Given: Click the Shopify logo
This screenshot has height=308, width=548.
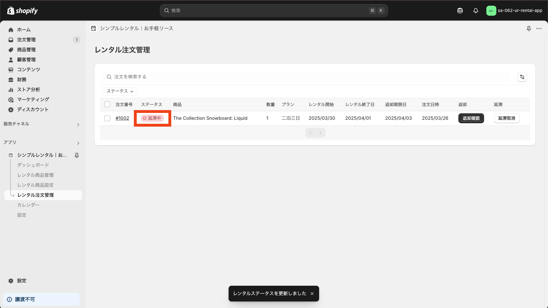Looking at the screenshot, I should 22,11.
